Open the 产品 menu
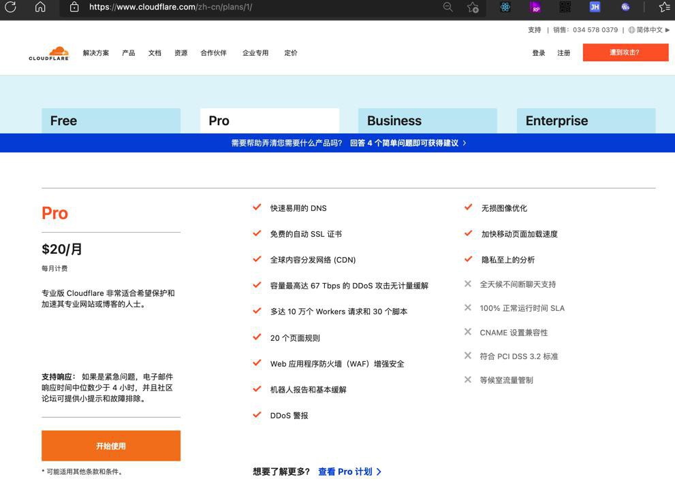The width and height of the screenshot is (675, 483). 128,53
